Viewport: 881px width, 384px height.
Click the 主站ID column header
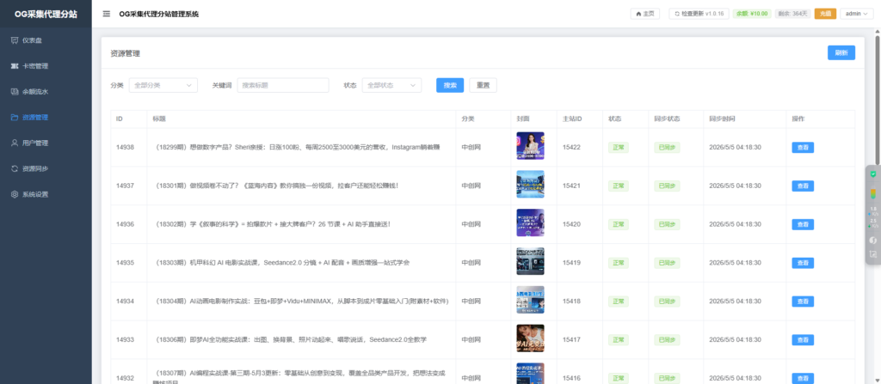572,119
